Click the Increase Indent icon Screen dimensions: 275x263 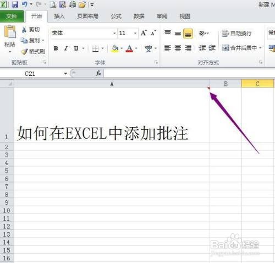coord(212,48)
